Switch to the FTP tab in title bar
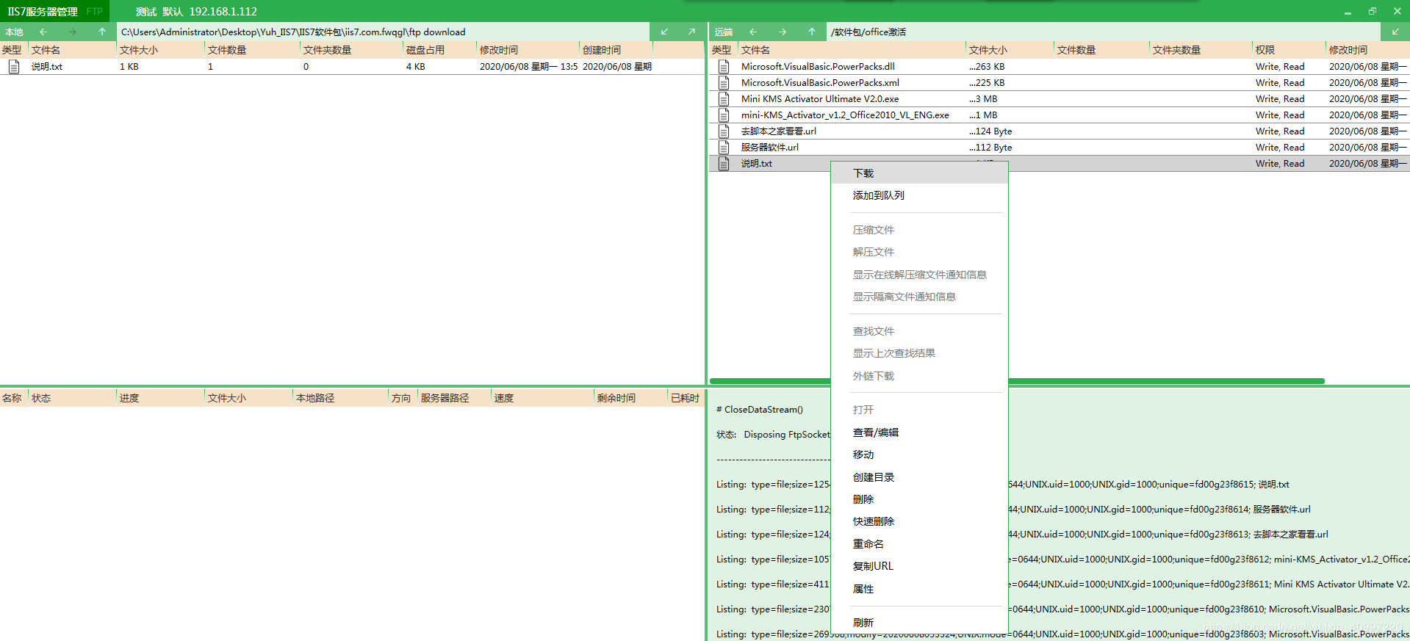The image size is (1410, 641). 94,11
